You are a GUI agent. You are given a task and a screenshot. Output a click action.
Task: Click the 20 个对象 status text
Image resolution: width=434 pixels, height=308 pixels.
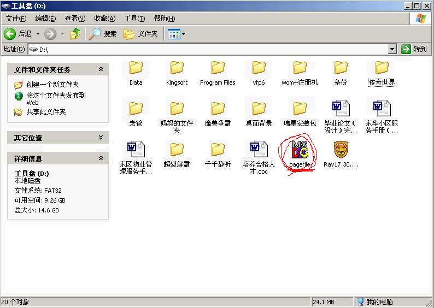point(15,301)
